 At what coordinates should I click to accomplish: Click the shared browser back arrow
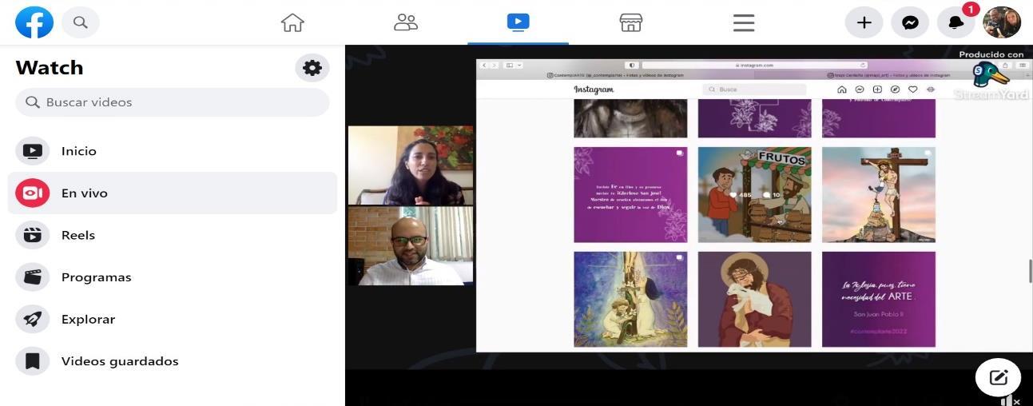point(484,65)
